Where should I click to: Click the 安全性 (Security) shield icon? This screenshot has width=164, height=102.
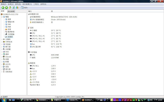coord(4,64)
